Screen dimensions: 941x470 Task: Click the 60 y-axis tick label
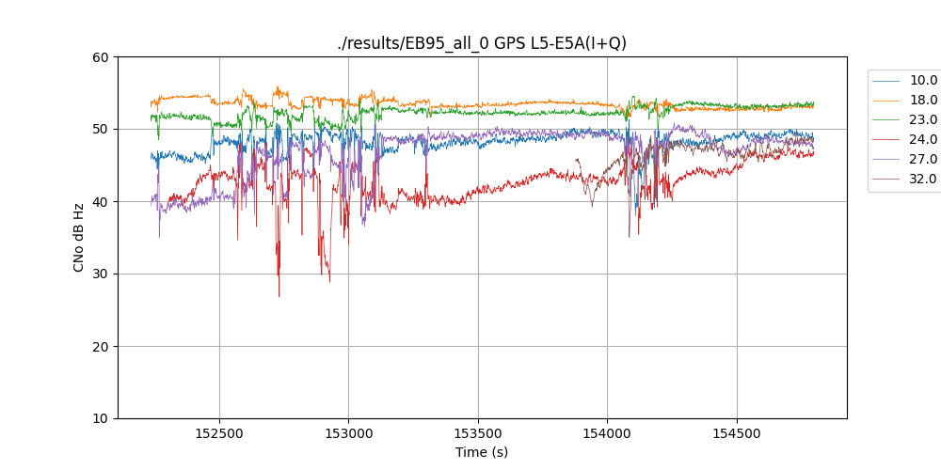coord(102,57)
